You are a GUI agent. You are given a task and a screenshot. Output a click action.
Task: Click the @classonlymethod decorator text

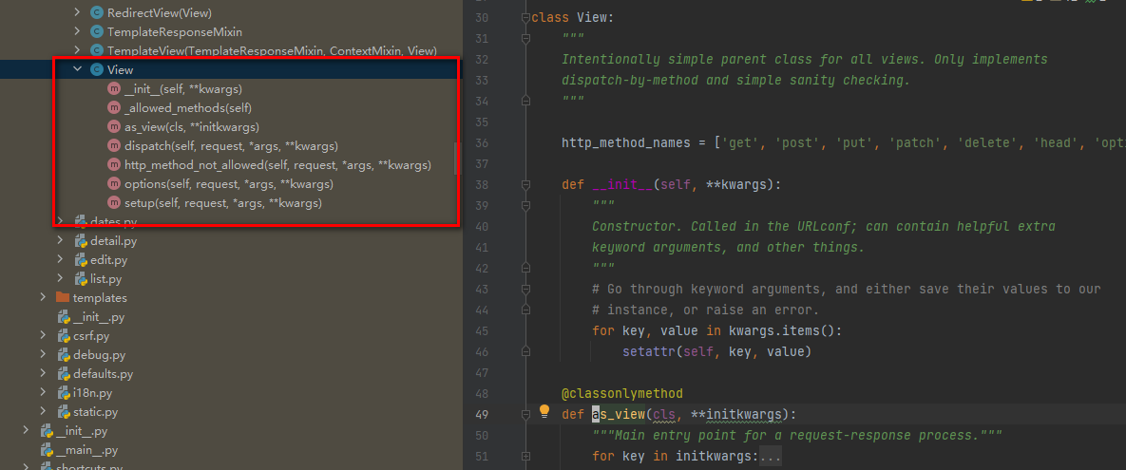tap(621, 393)
